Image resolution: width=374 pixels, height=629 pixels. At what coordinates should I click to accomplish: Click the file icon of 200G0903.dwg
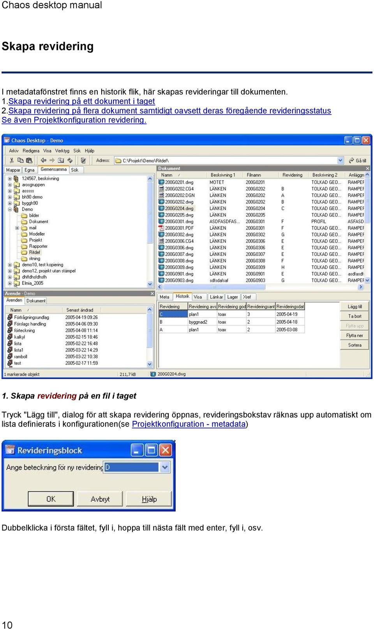161,281
